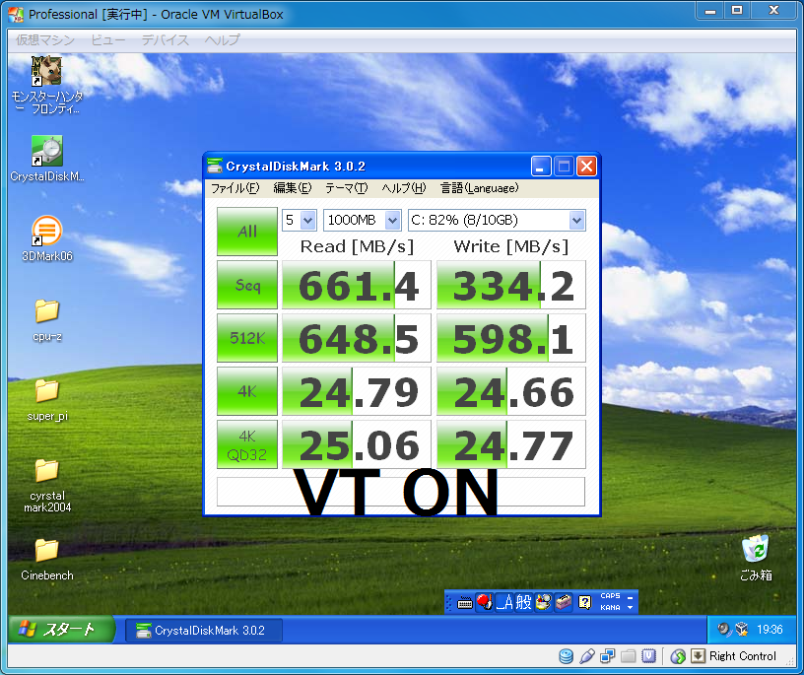The width and height of the screenshot is (804, 675).
Task: Open VirtualBox ビュー menu
Action: (x=108, y=40)
